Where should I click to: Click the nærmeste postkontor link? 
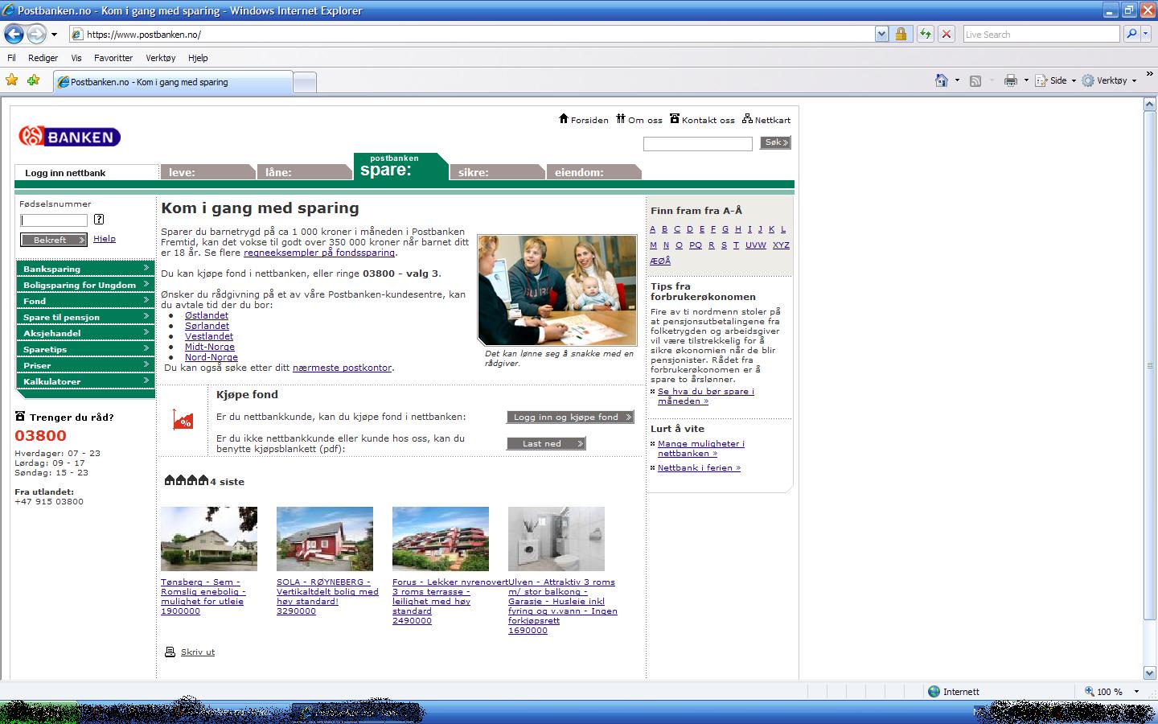click(x=342, y=368)
